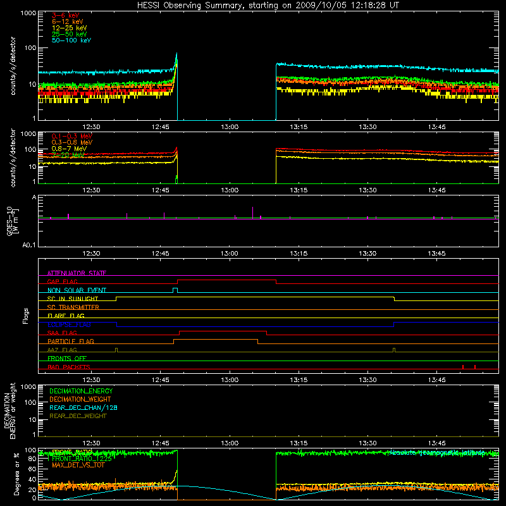This screenshot has height=506, width=506.
Task: Select the green FRONTS_OFF label
Action: [67, 358]
